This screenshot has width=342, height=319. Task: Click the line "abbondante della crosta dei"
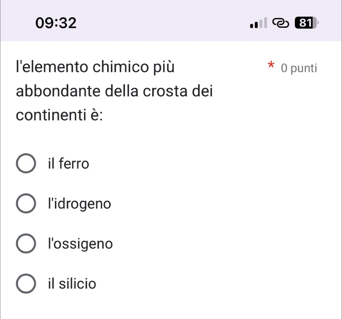click(x=115, y=92)
